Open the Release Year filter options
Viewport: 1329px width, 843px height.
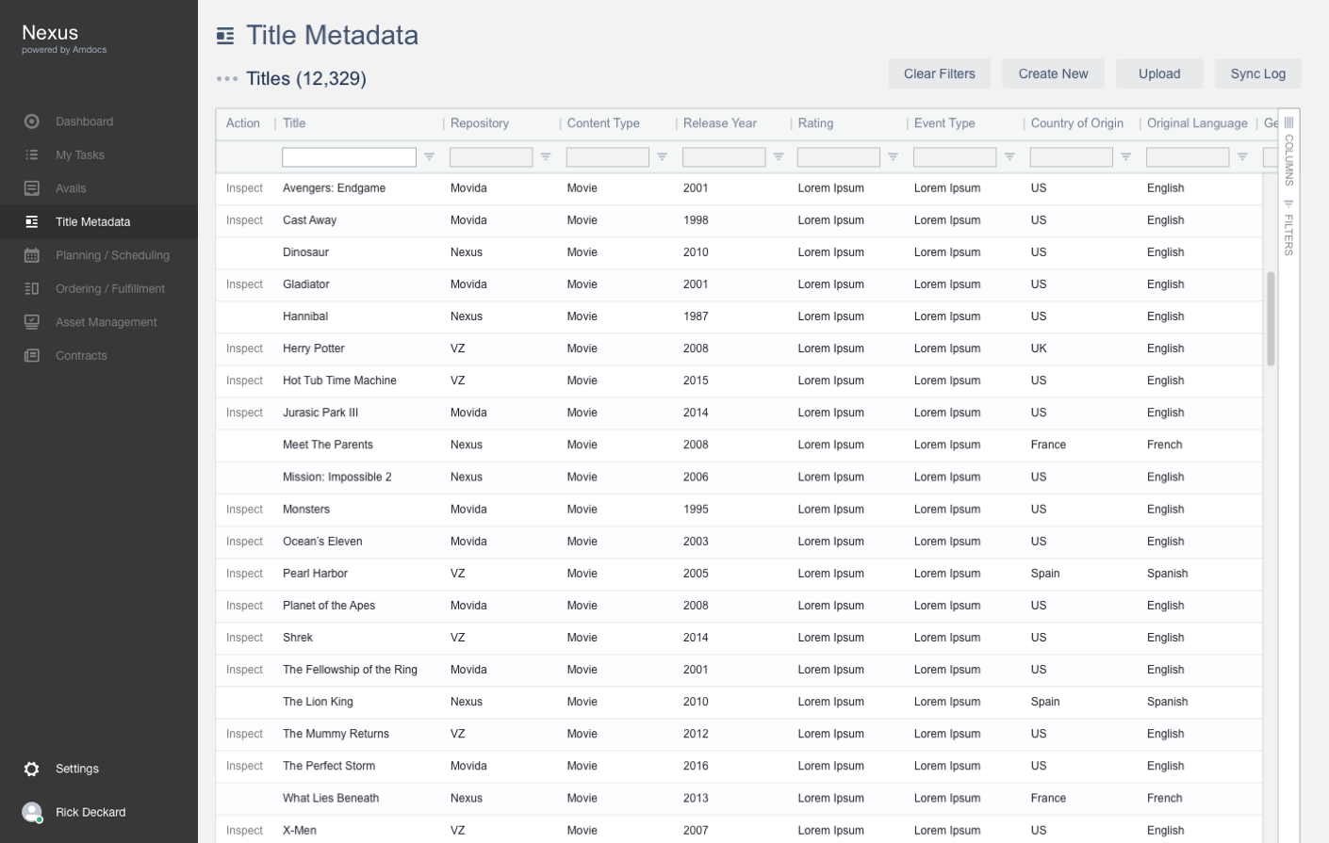click(x=779, y=157)
